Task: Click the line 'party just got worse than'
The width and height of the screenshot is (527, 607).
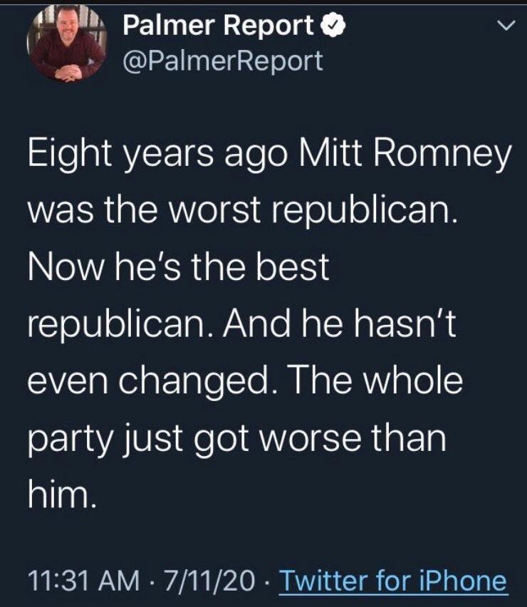Action: click(x=237, y=438)
